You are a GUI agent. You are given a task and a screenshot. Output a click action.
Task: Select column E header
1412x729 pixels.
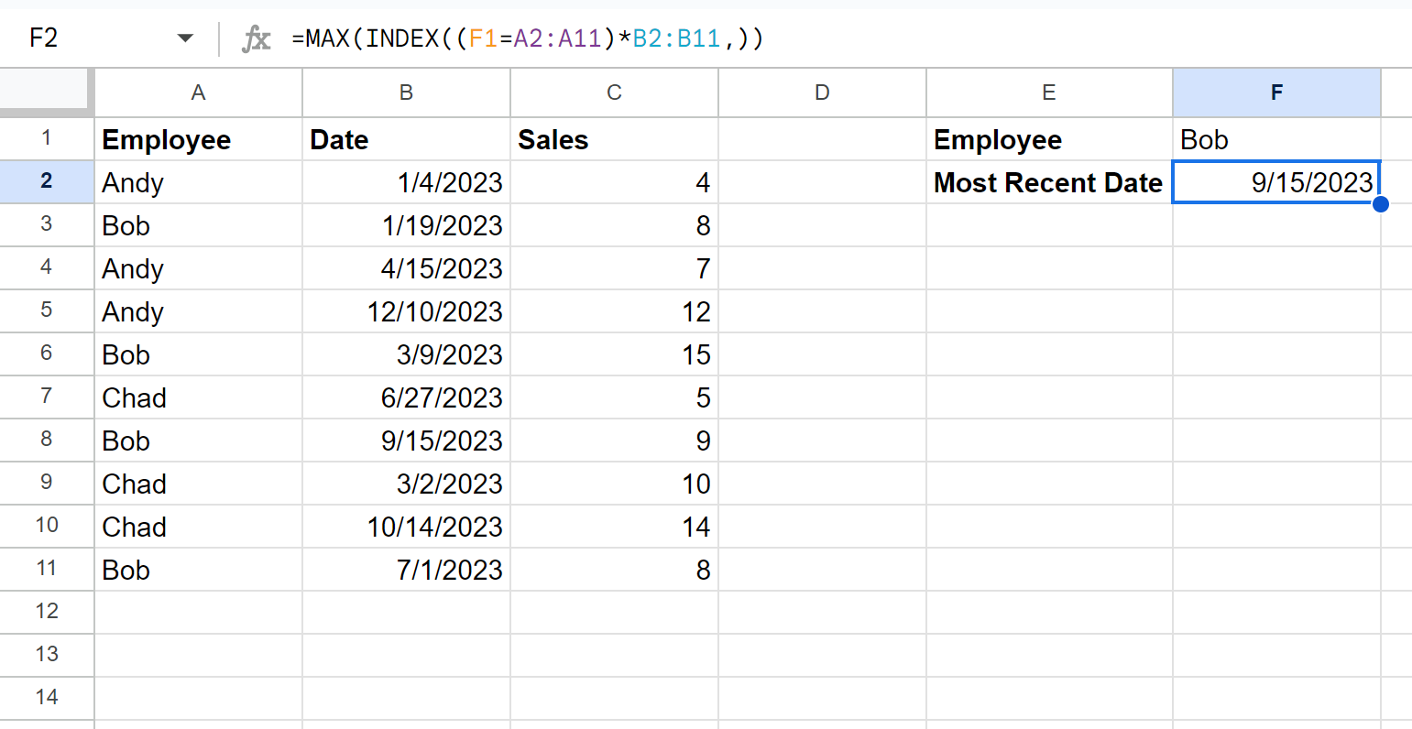[1049, 92]
